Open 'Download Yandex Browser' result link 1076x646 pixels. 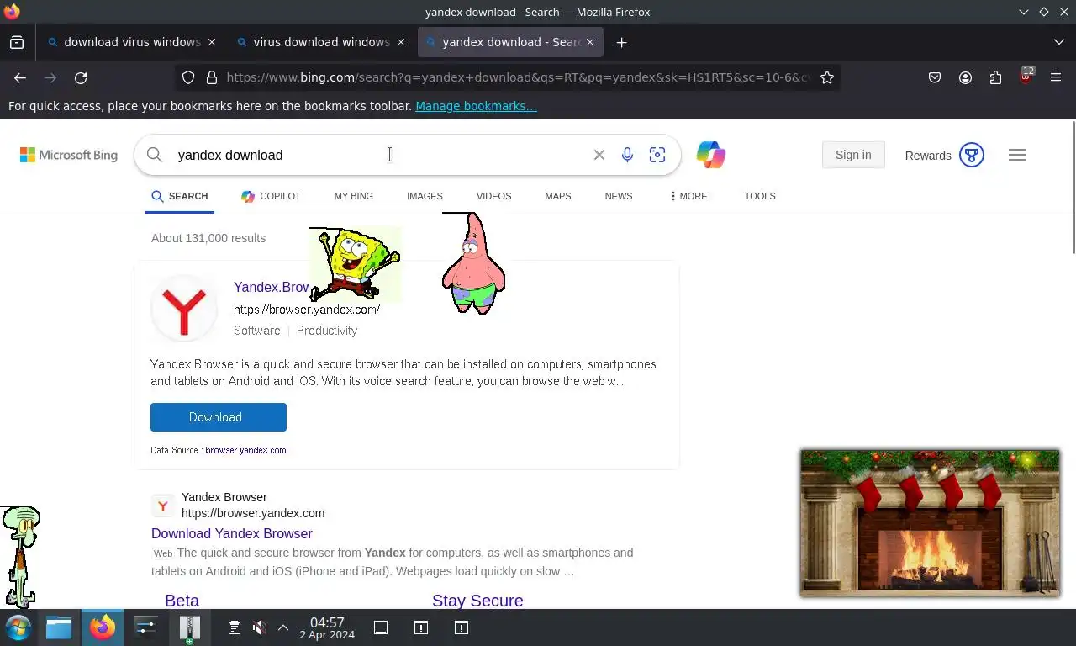point(232,533)
